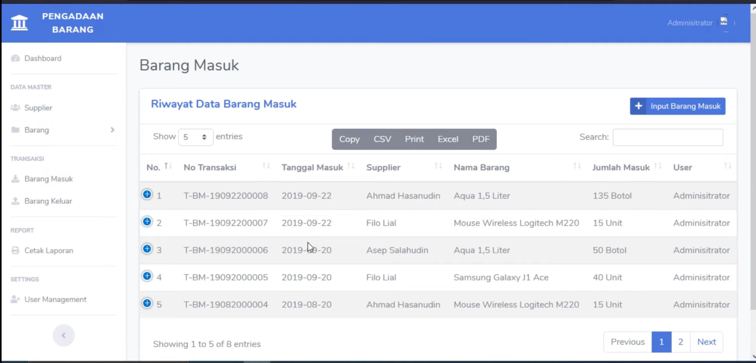Open Cetak Laporan in sidebar
Image resolution: width=756 pixels, height=363 pixels.
coord(49,250)
